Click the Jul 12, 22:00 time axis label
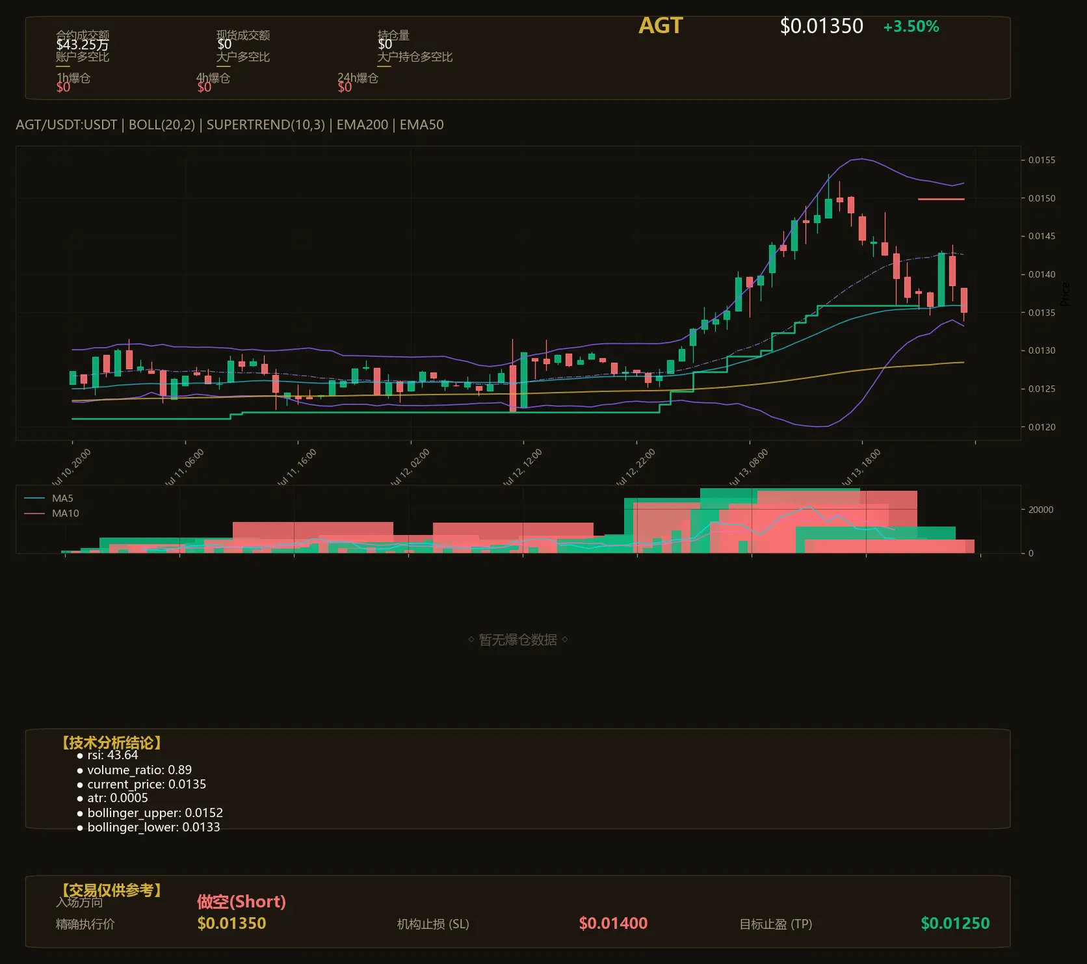The image size is (1087, 964). tap(635, 467)
